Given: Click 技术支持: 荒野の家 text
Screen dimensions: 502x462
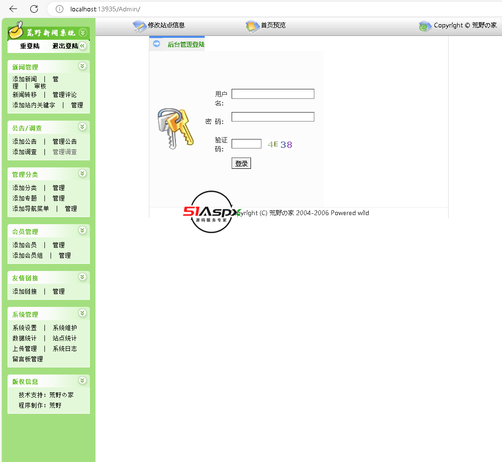Looking at the screenshot, I should (x=46, y=395).
